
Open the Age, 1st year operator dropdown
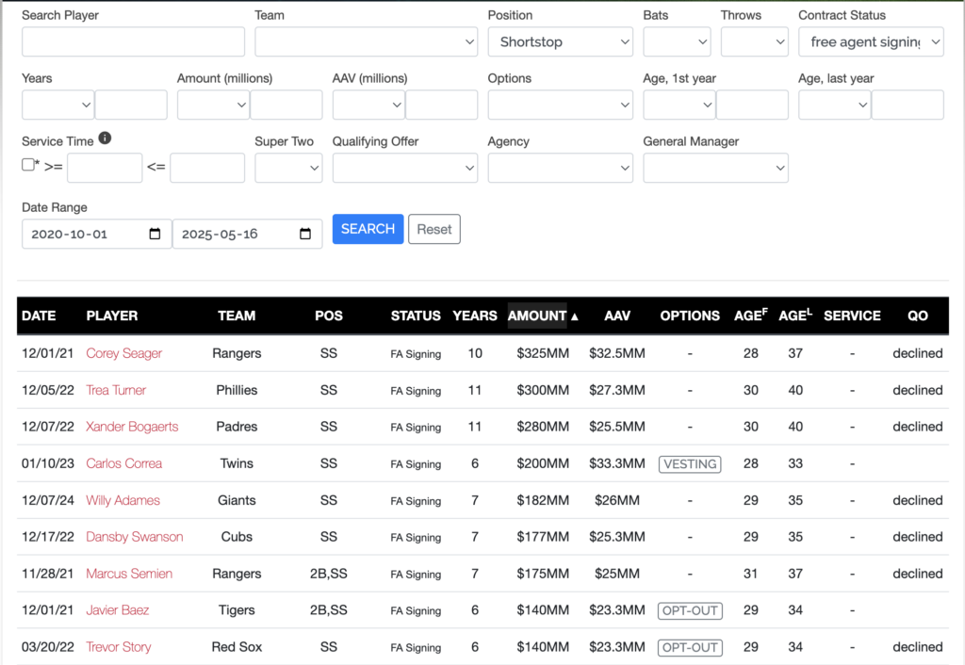coord(679,105)
